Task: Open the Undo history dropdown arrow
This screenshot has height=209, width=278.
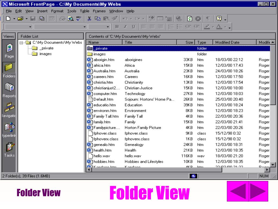Action: [x=131, y=19]
